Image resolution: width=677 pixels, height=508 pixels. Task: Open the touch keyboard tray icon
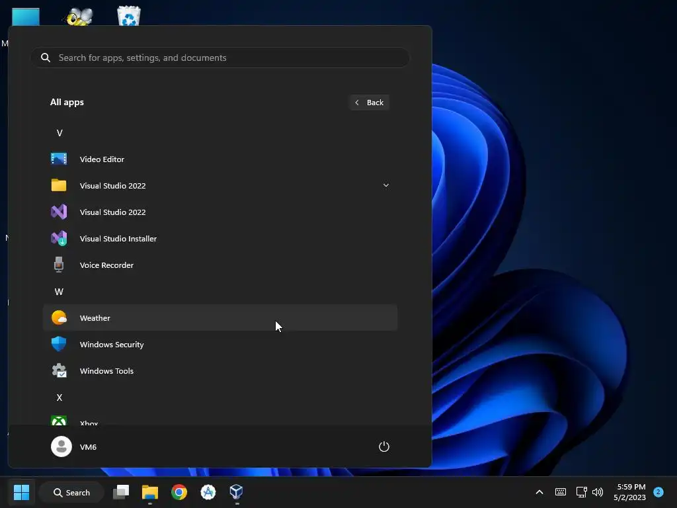[x=561, y=492]
